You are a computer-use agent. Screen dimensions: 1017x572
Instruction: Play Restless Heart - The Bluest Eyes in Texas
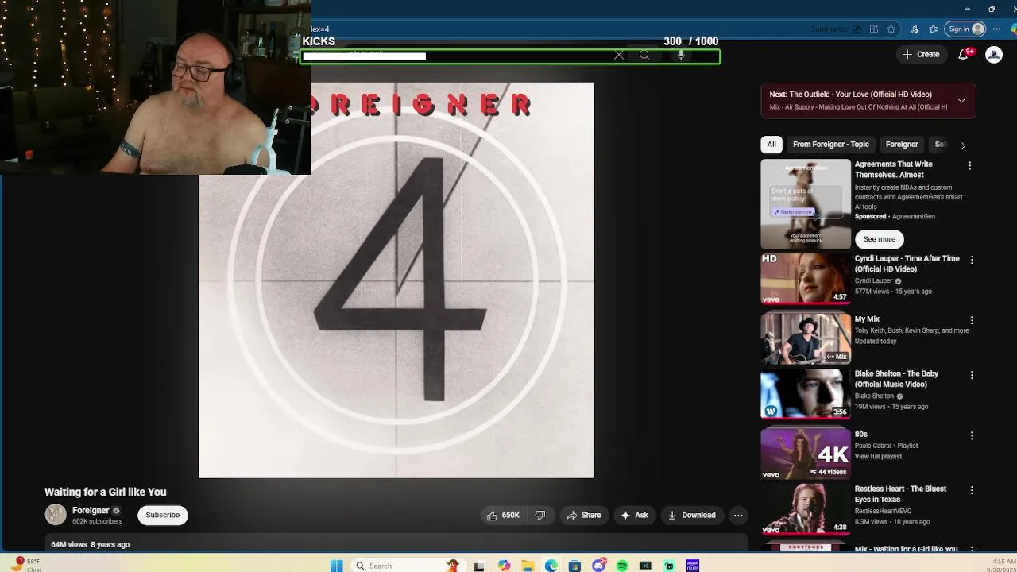[x=806, y=508]
